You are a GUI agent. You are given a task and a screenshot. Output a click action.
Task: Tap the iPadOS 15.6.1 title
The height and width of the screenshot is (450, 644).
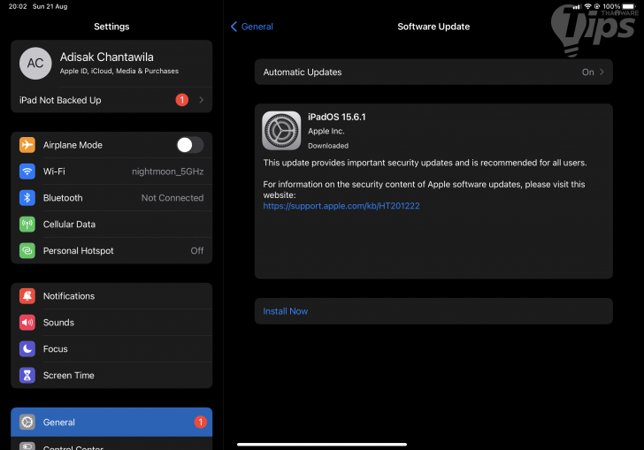pyautogui.click(x=337, y=117)
